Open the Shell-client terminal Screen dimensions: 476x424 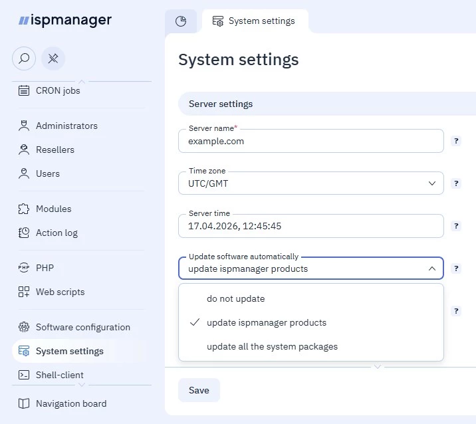click(x=59, y=375)
